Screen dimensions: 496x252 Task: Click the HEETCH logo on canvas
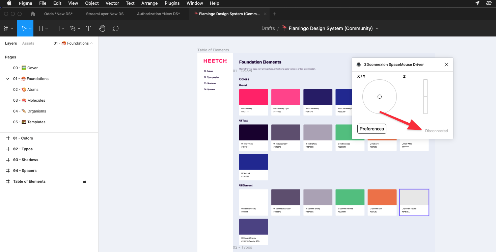pyautogui.click(x=215, y=61)
